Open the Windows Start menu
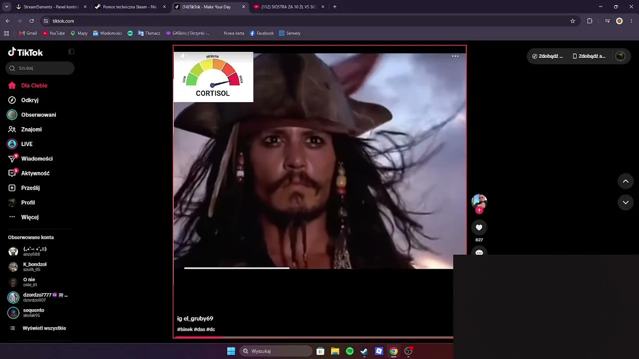Viewport: 639px width, 359px height. click(x=231, y=351)
